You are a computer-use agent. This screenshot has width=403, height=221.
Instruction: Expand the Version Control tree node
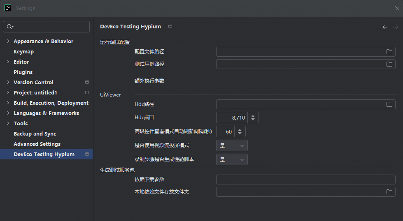tap(8, 82)
